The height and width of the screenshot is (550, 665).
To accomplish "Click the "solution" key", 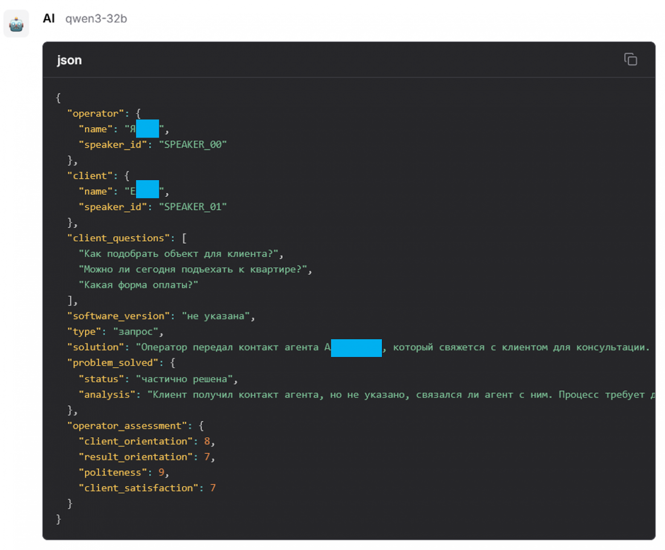I will coord(95,347).
